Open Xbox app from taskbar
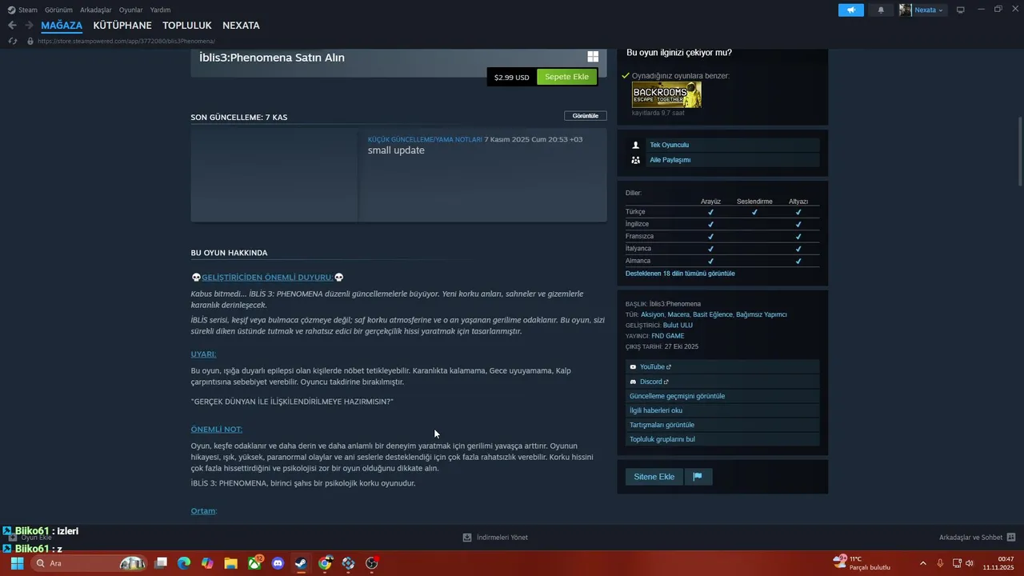The image size is (1024, 576). 254,563
